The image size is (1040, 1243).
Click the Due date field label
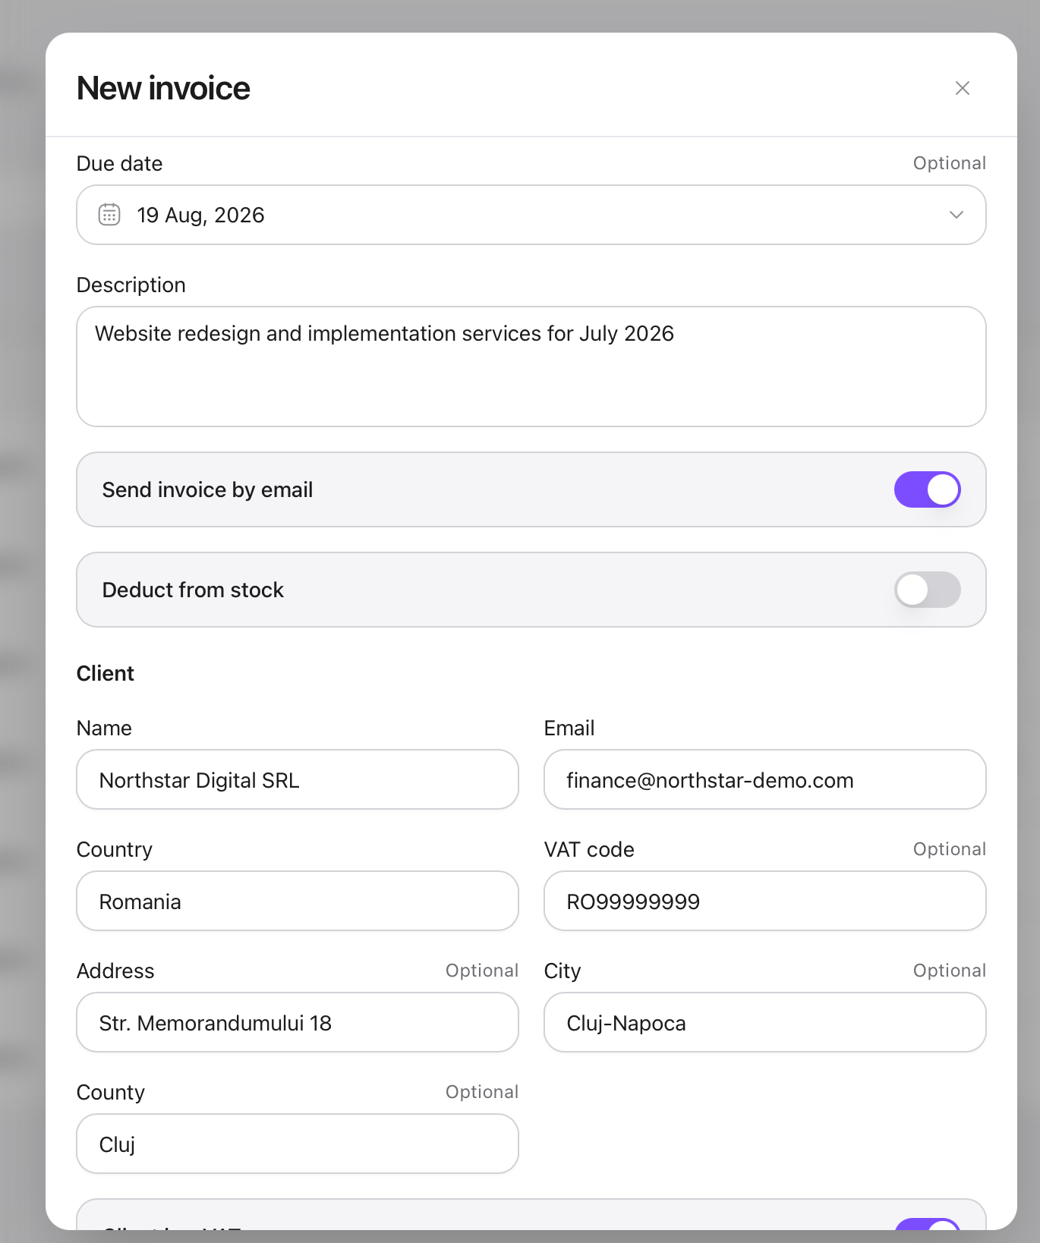click(120, 164)
